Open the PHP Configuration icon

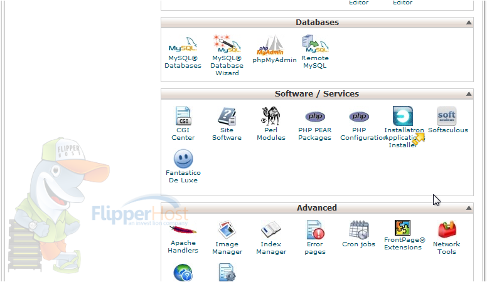(359, 117)
